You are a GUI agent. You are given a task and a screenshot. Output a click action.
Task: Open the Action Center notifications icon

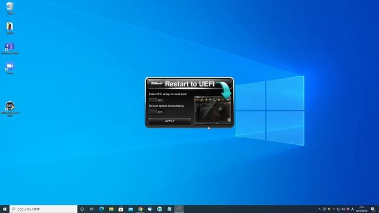pyautogui.click(x=372, y=209)
